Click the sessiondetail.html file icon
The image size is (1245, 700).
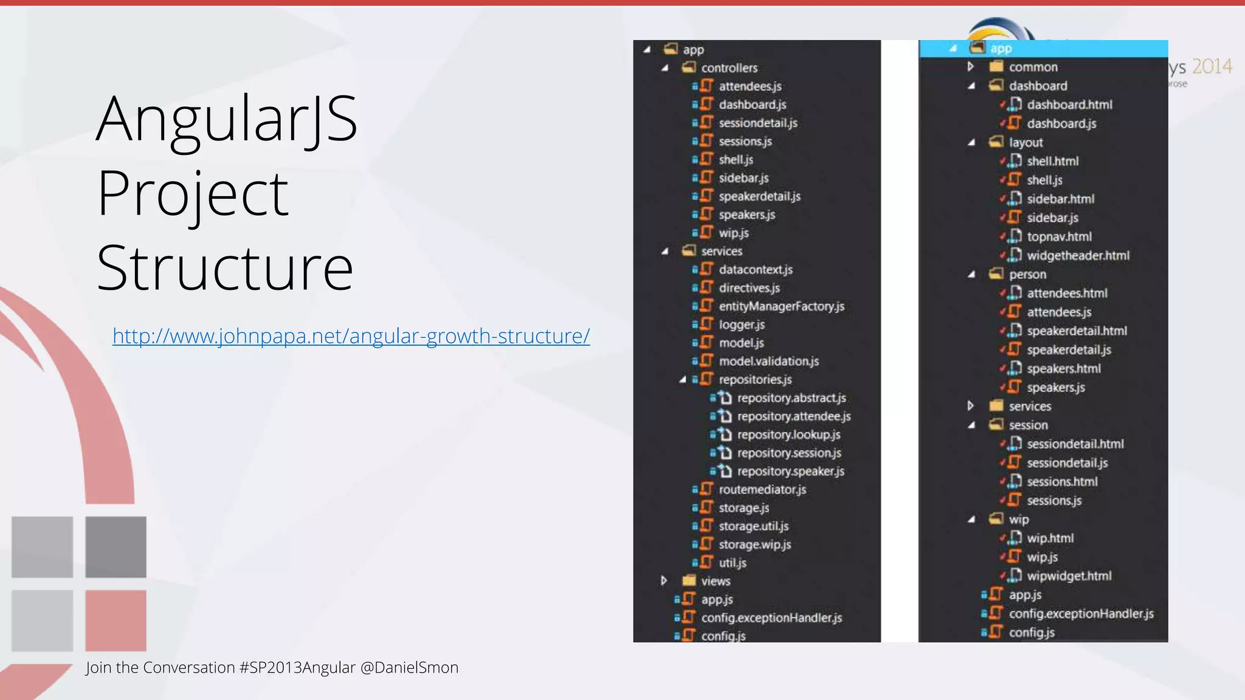[x=1014, y=444]
